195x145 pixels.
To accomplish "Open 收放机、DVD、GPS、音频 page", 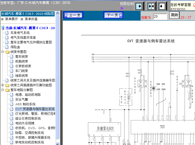I will point(35,128).
